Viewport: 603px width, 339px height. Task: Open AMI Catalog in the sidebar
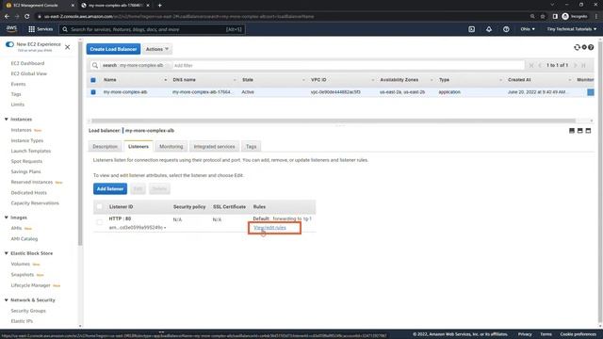pos(24,238)
